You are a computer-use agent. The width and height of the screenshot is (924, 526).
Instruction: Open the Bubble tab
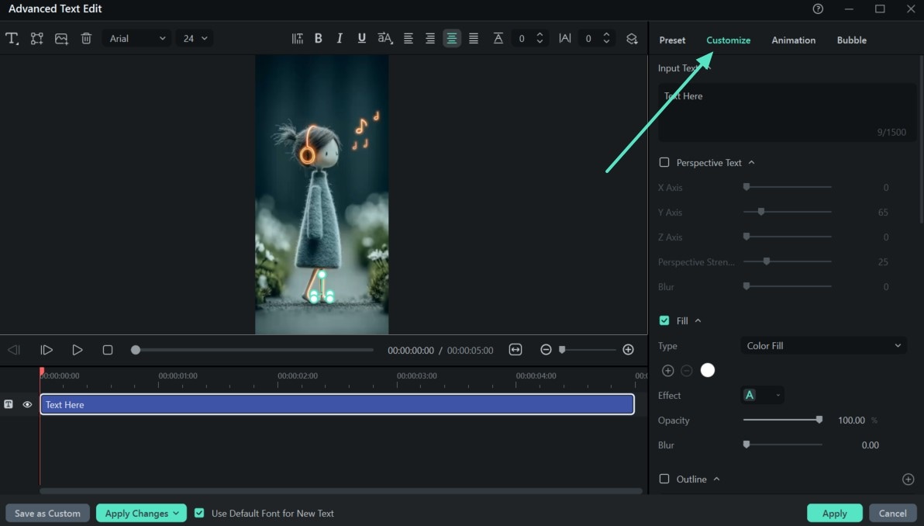pyautogui.click(x=851, y=40)
